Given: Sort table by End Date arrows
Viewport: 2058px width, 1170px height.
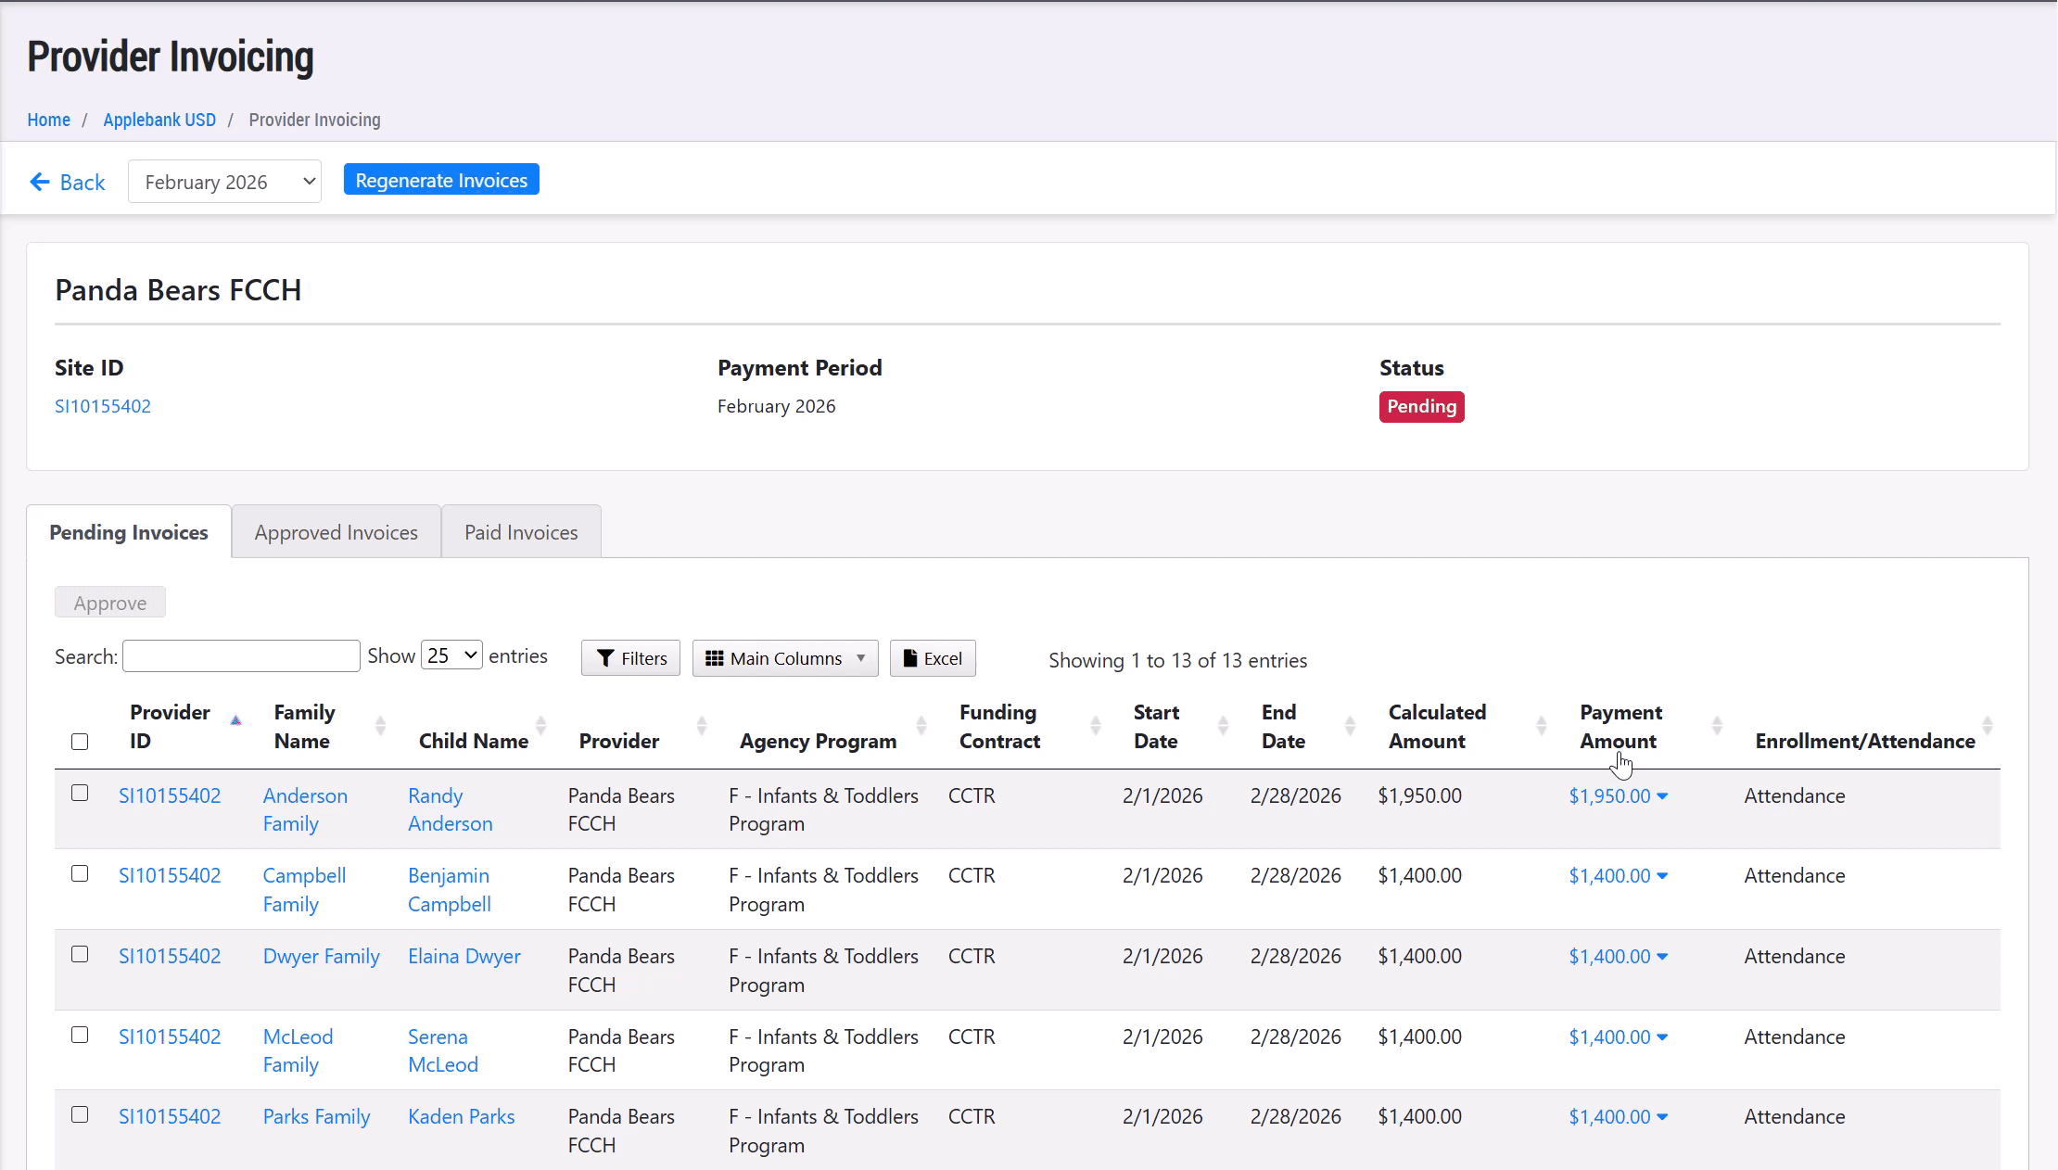Looking at the screenshot, I should pos(1350,726).
